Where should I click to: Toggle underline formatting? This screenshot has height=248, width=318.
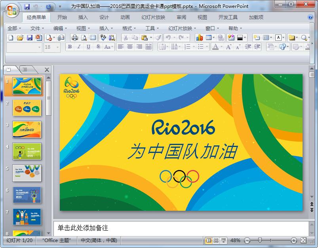88,47
